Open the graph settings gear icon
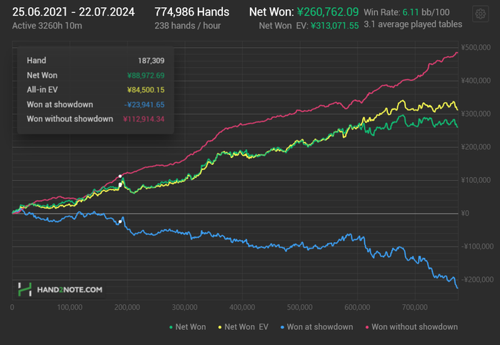Screen dimensions: 500x345 pos(480,14)
